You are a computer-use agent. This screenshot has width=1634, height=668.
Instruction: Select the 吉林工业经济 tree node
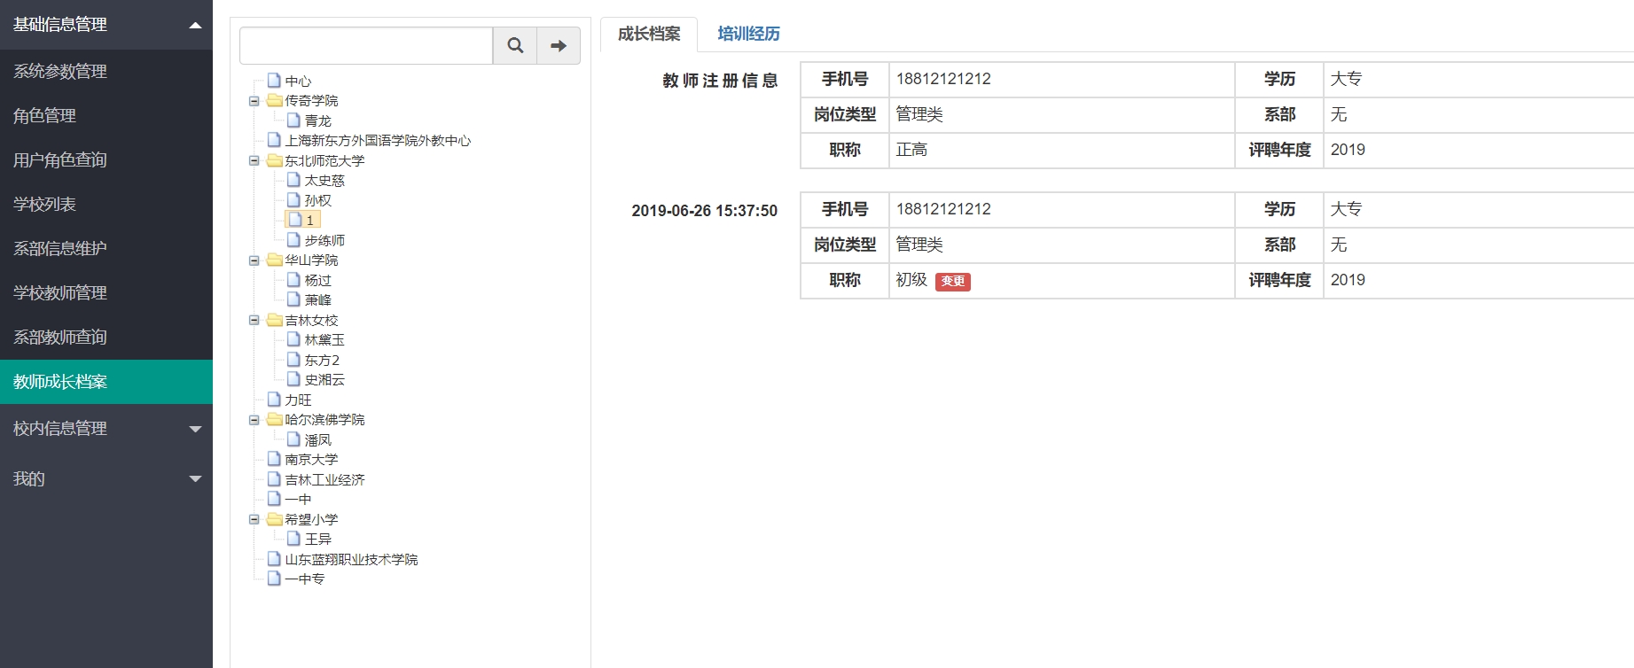click(324, 480)
